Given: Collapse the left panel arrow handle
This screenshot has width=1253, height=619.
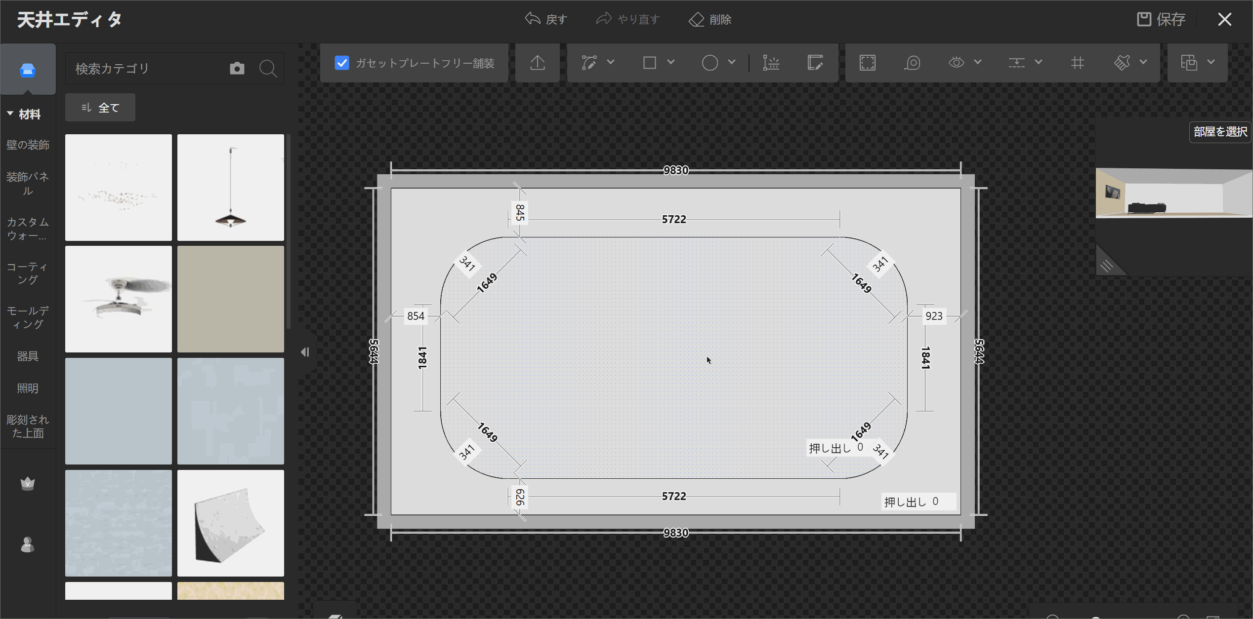Looking at the screenshot, I should click(305, 352).
